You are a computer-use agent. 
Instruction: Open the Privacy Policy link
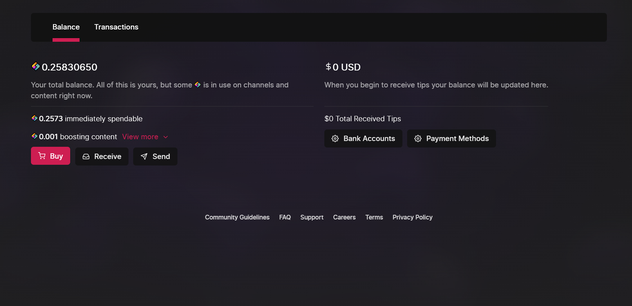tap(412, 217)
